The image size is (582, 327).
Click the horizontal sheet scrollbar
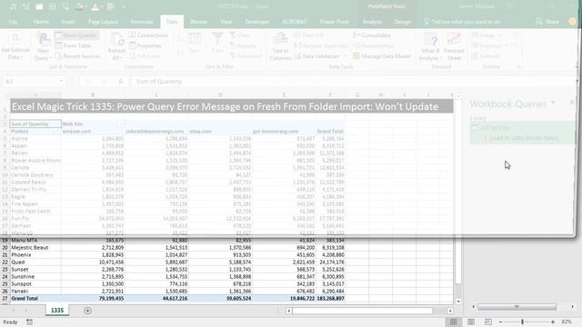click(x=363, y=311)
